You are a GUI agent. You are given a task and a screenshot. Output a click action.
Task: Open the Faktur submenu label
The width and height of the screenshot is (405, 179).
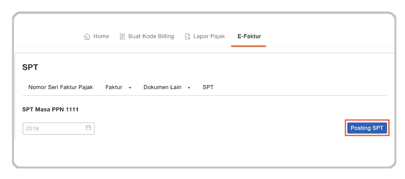pos(114,87)
